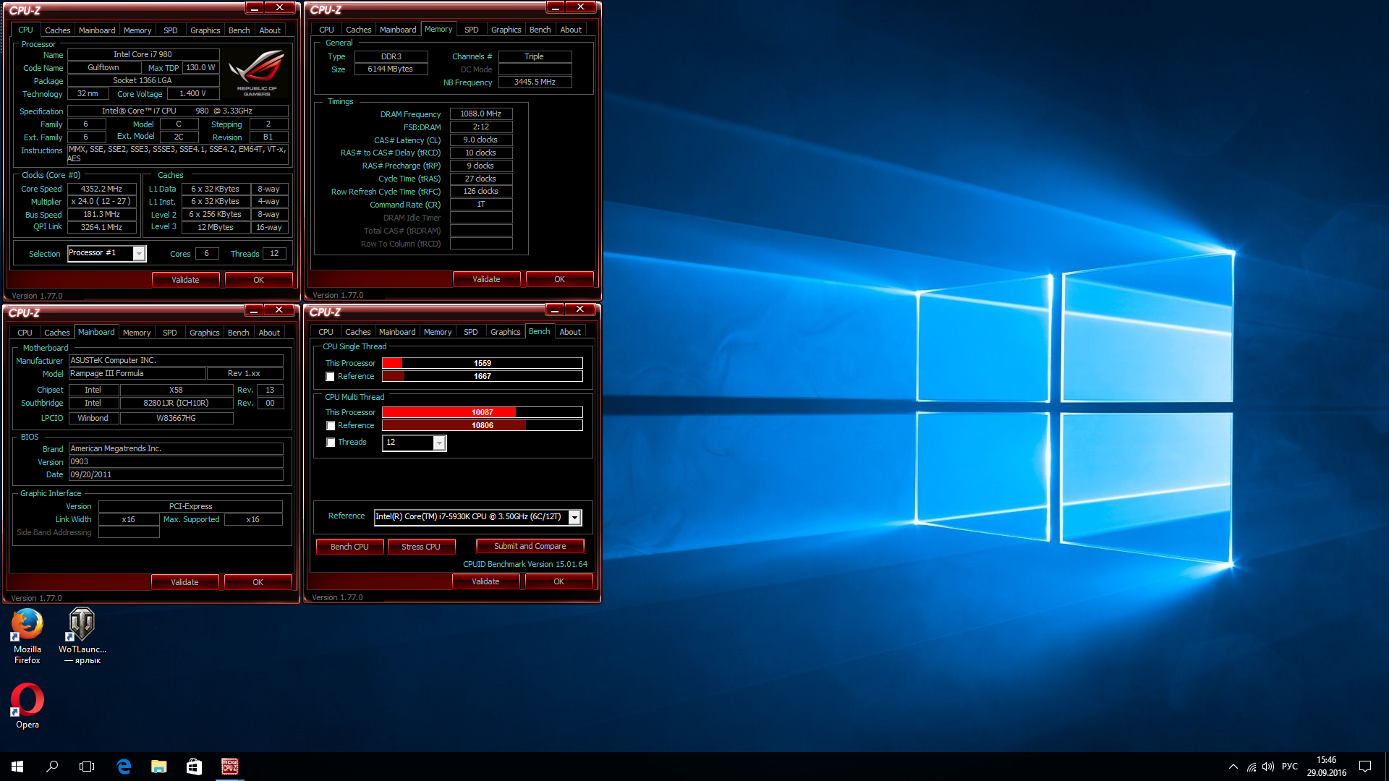Viewport: 1389px width, 781px height.
Task: Click the ROG CPU-Z taskbar icon
Action: point(230,767)
